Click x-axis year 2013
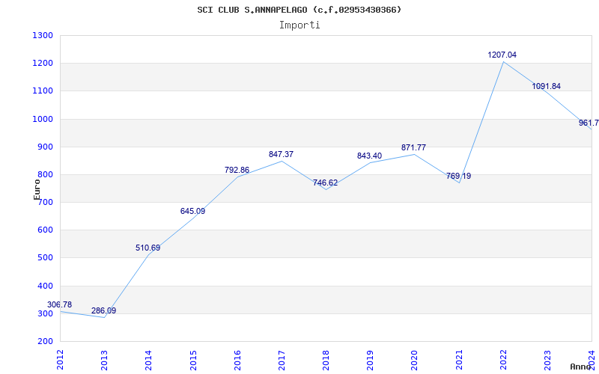 (x=104, y=360)
